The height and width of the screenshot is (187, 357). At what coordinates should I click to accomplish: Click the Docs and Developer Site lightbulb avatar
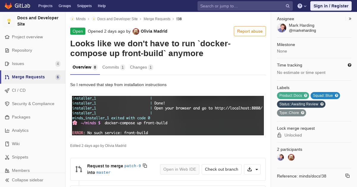pos(9,21)
